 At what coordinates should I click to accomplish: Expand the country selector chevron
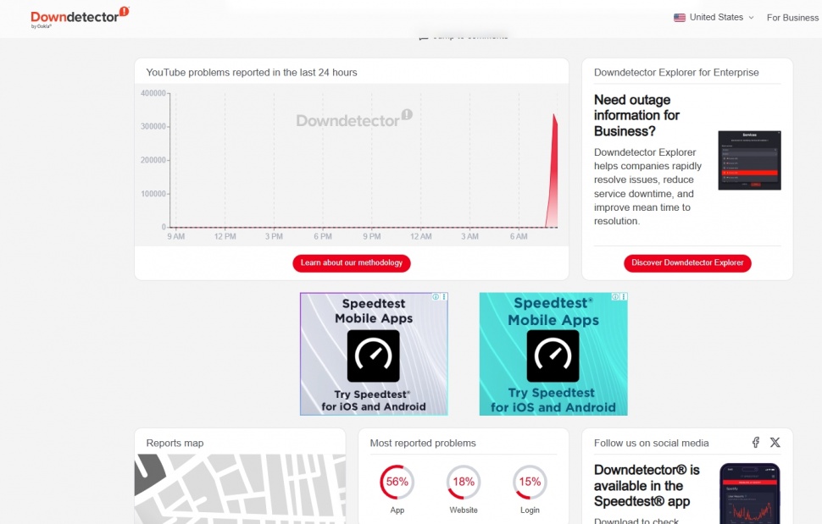click(752, 18)
